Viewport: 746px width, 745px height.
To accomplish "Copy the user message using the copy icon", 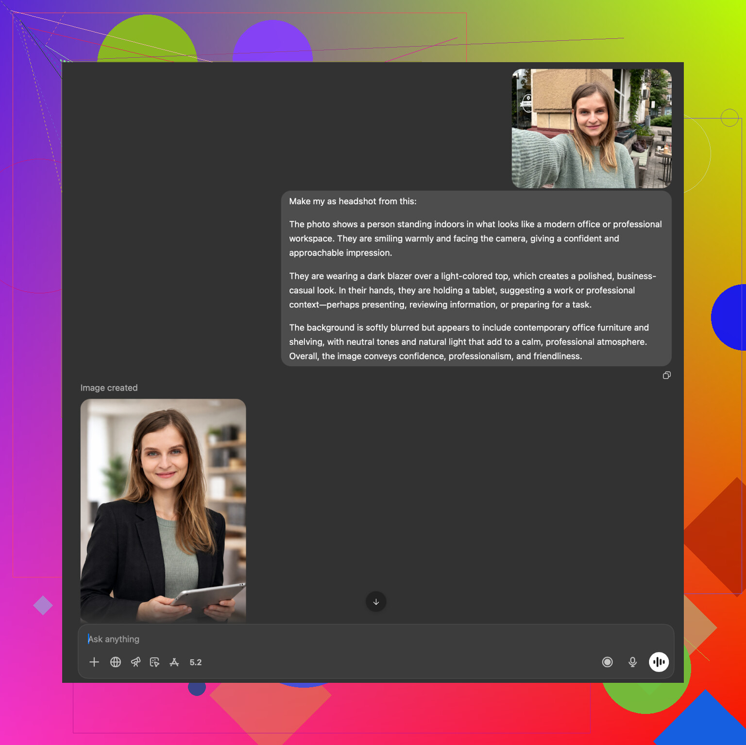I will pos(666,375).
